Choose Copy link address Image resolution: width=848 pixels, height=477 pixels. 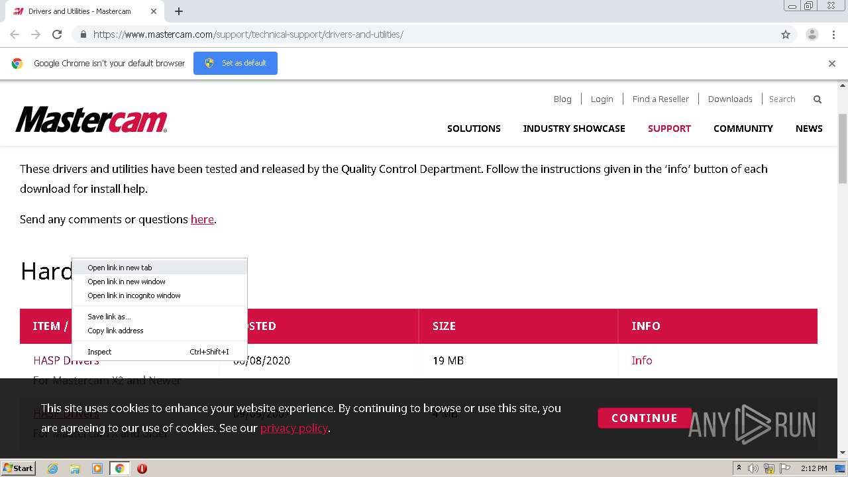[160, 331]
